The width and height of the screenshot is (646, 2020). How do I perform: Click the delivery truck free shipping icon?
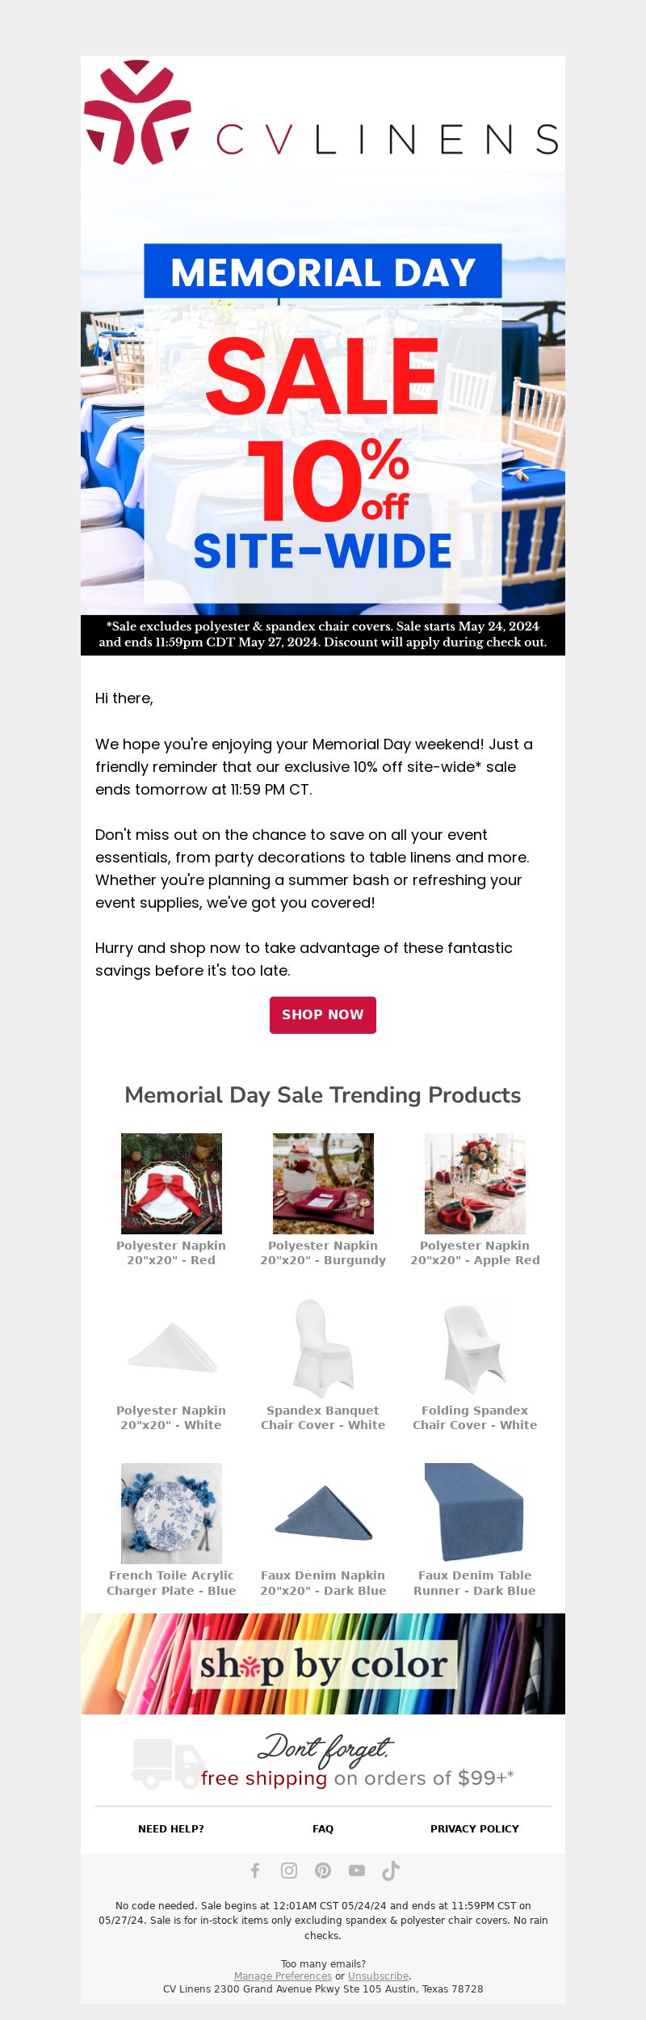click(168, 1765)
